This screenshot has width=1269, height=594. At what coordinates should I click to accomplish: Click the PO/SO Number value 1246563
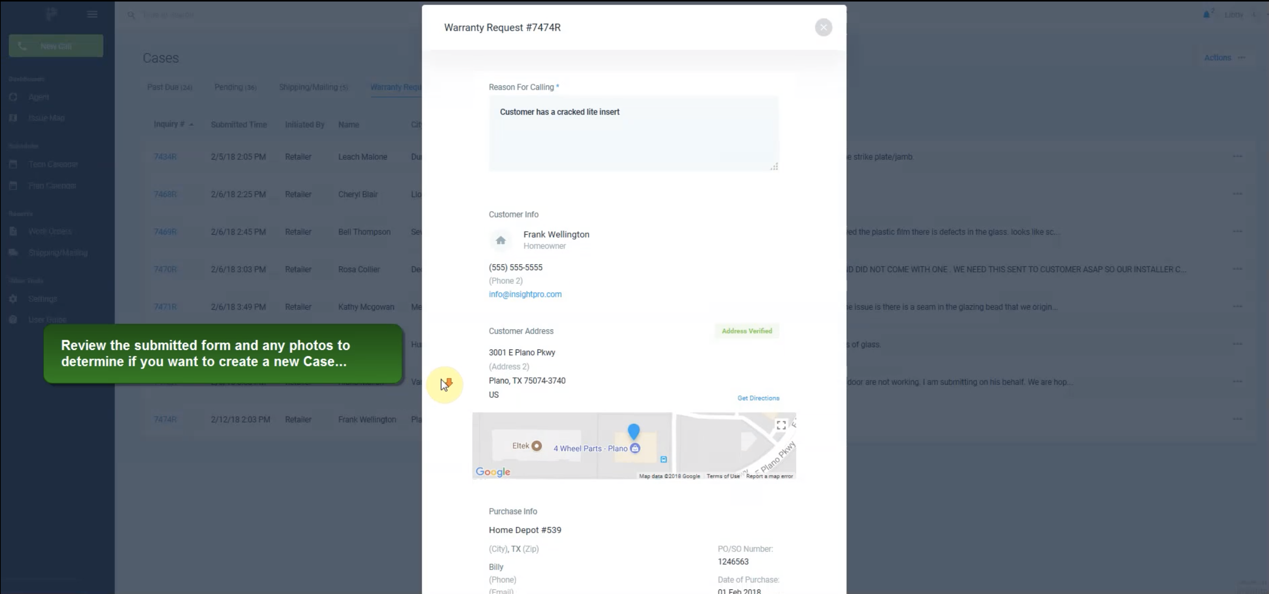(732, 562)
